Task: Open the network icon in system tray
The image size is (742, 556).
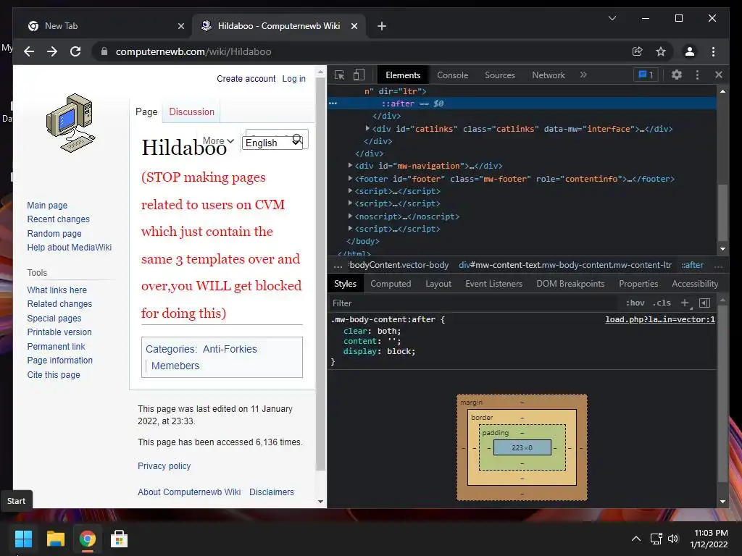Action: click(x=656, y=538)
